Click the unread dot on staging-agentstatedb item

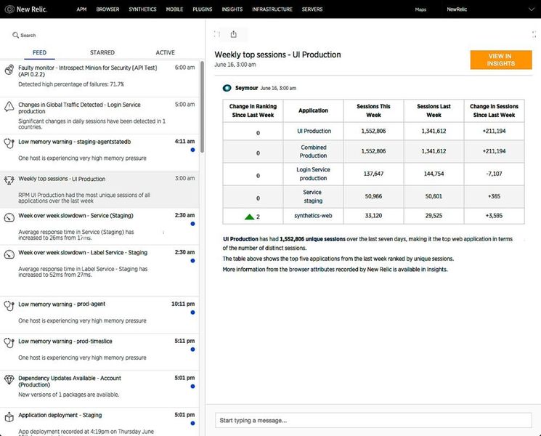click(x=192, y=150)
